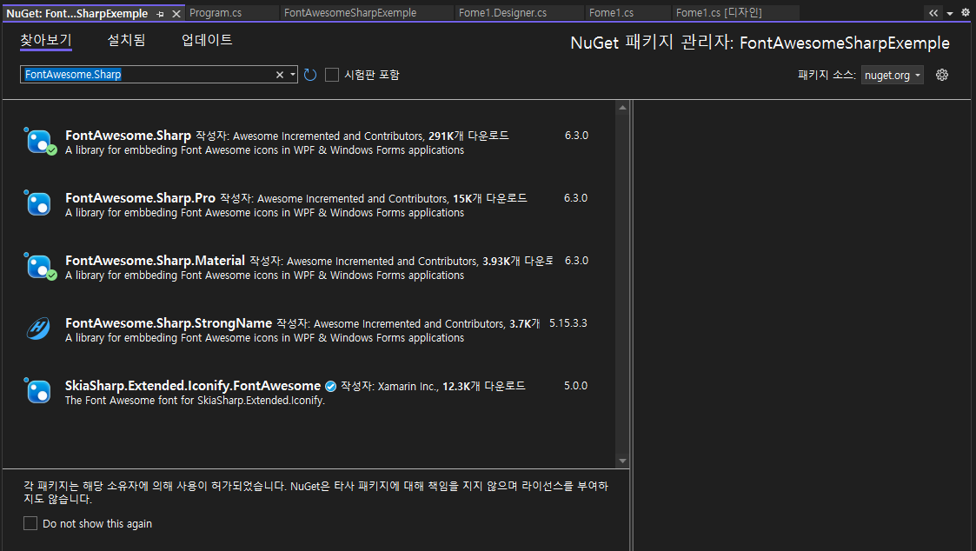The image size is (976, 551).
Task: Open NuGet package source settings gear
Action: 942,75
